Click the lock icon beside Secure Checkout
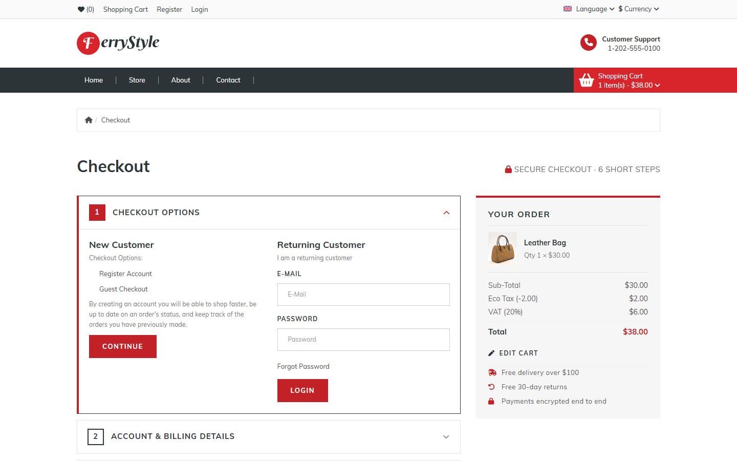The height and width of the screenshot is (461, 737). [508, 169]
